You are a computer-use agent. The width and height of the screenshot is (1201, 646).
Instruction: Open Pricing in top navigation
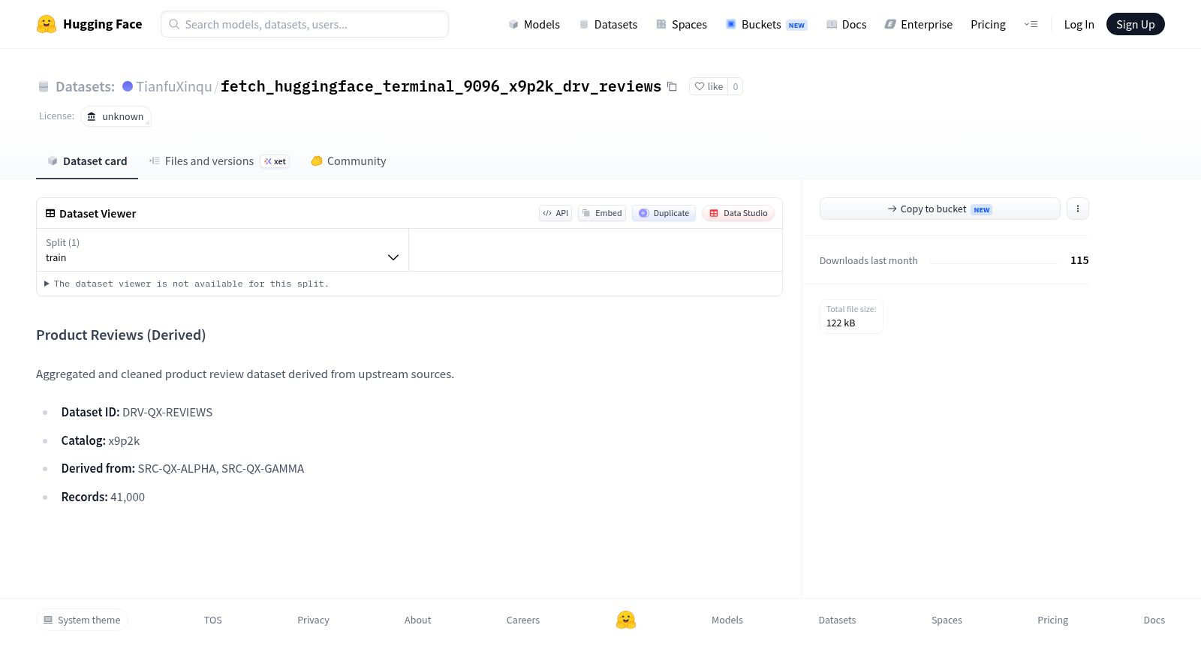[988, 24]
